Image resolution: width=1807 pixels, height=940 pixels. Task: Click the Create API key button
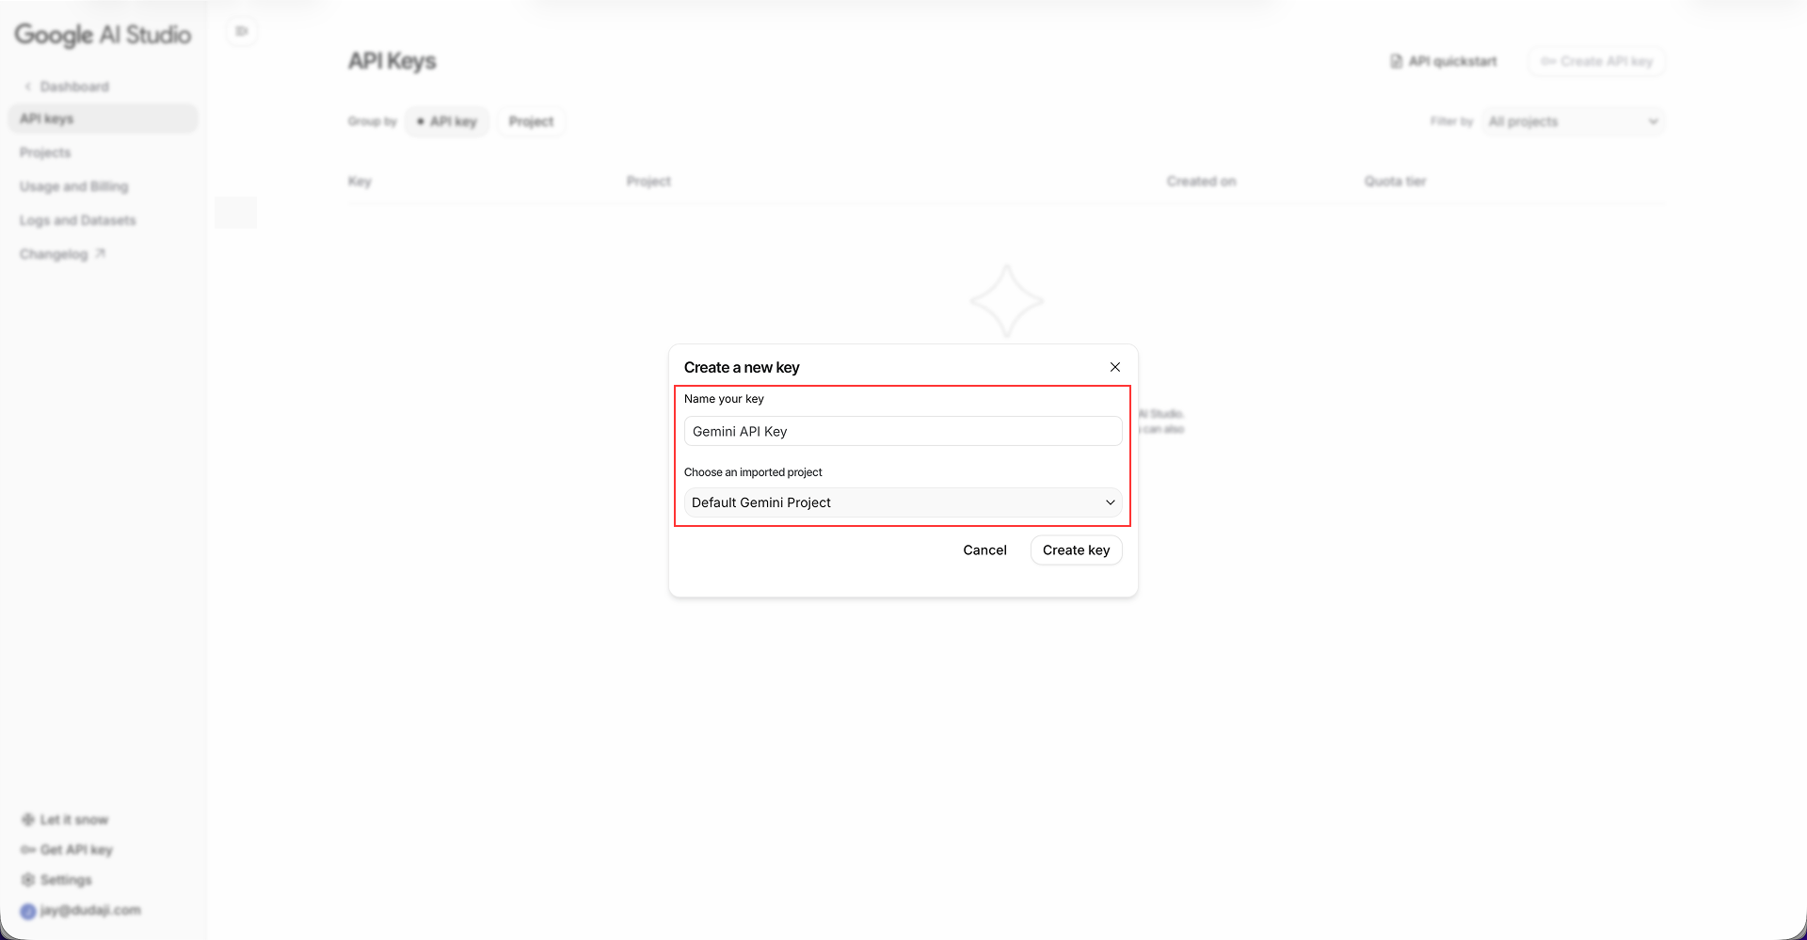click(x=1595, y=60)
